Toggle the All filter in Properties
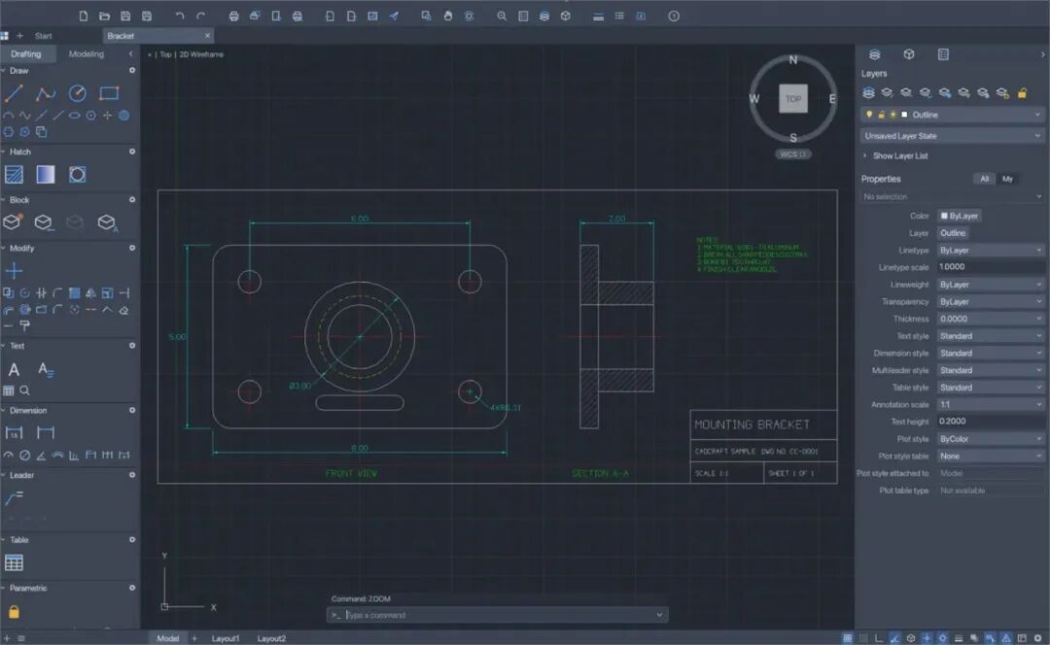 click(x=984, y=179)
